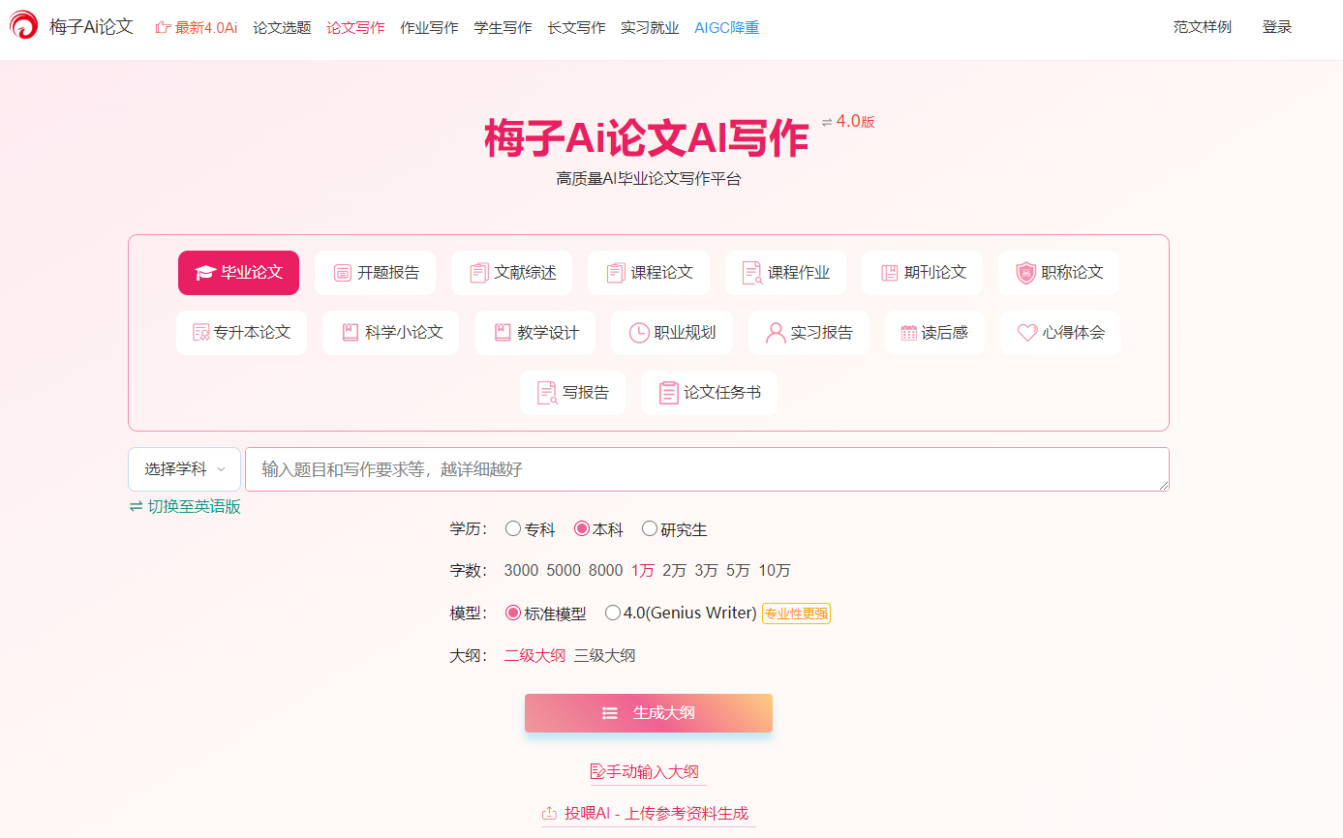The width and height of the screenshot is (1343, 838).
Task: Click the 登录 login link
Action: point(1277,27)
